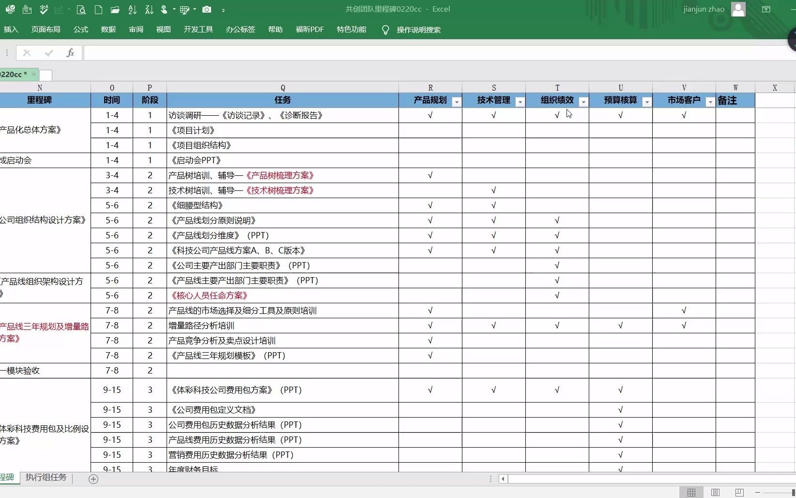
Task: Click the Open file folder icon
Action: click(115, 10)
